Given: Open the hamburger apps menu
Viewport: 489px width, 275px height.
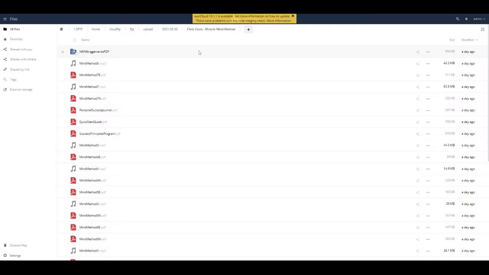Looking at the screenshot, I should 5,19.
